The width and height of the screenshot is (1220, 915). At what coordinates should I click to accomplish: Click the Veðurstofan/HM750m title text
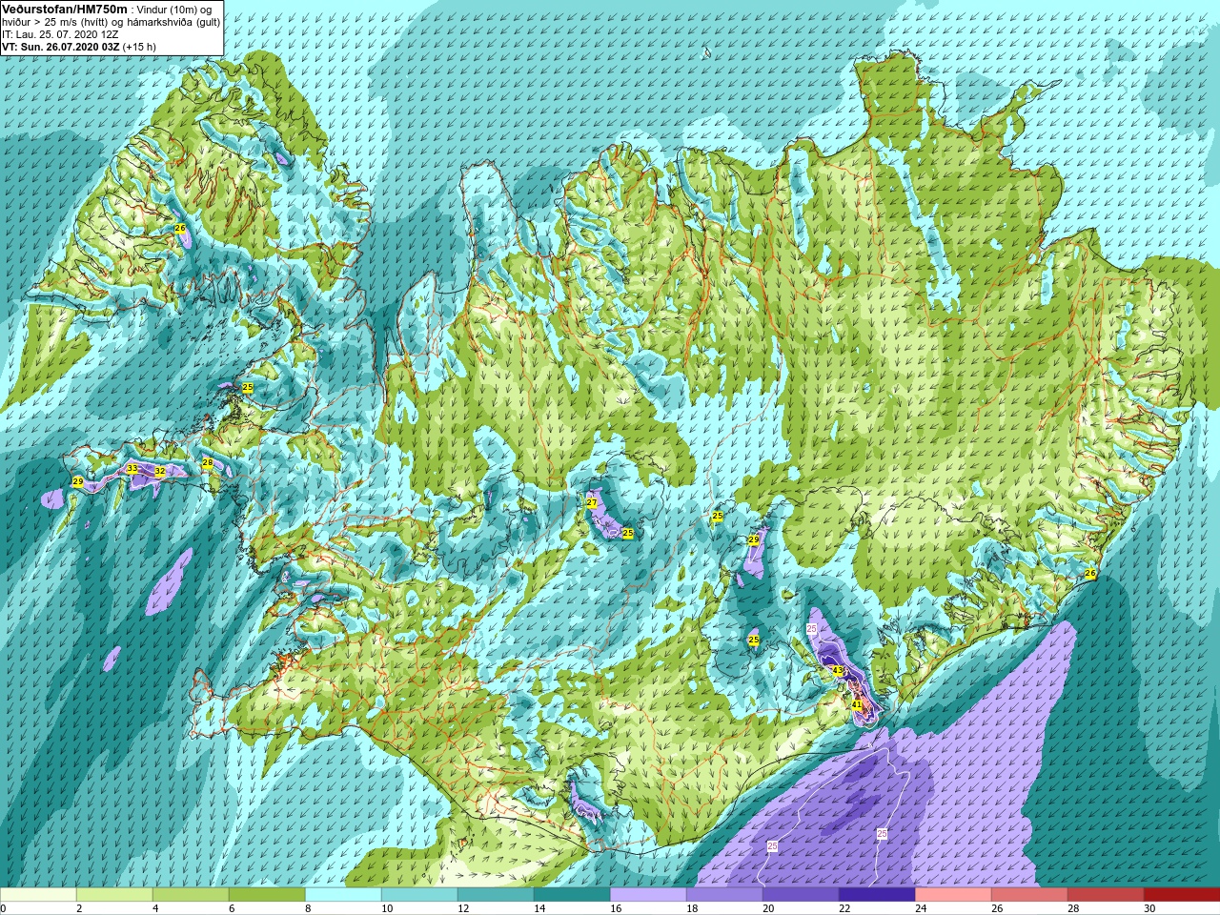65,9
